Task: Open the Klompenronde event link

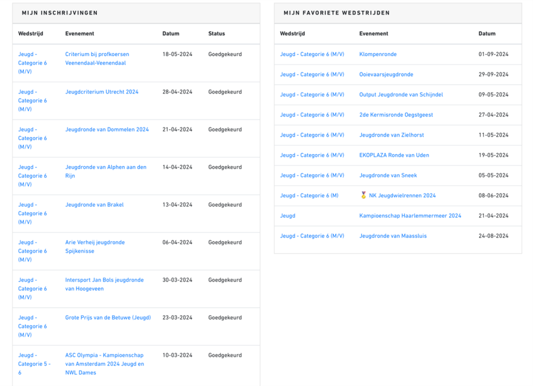Action: click(378, 54)
